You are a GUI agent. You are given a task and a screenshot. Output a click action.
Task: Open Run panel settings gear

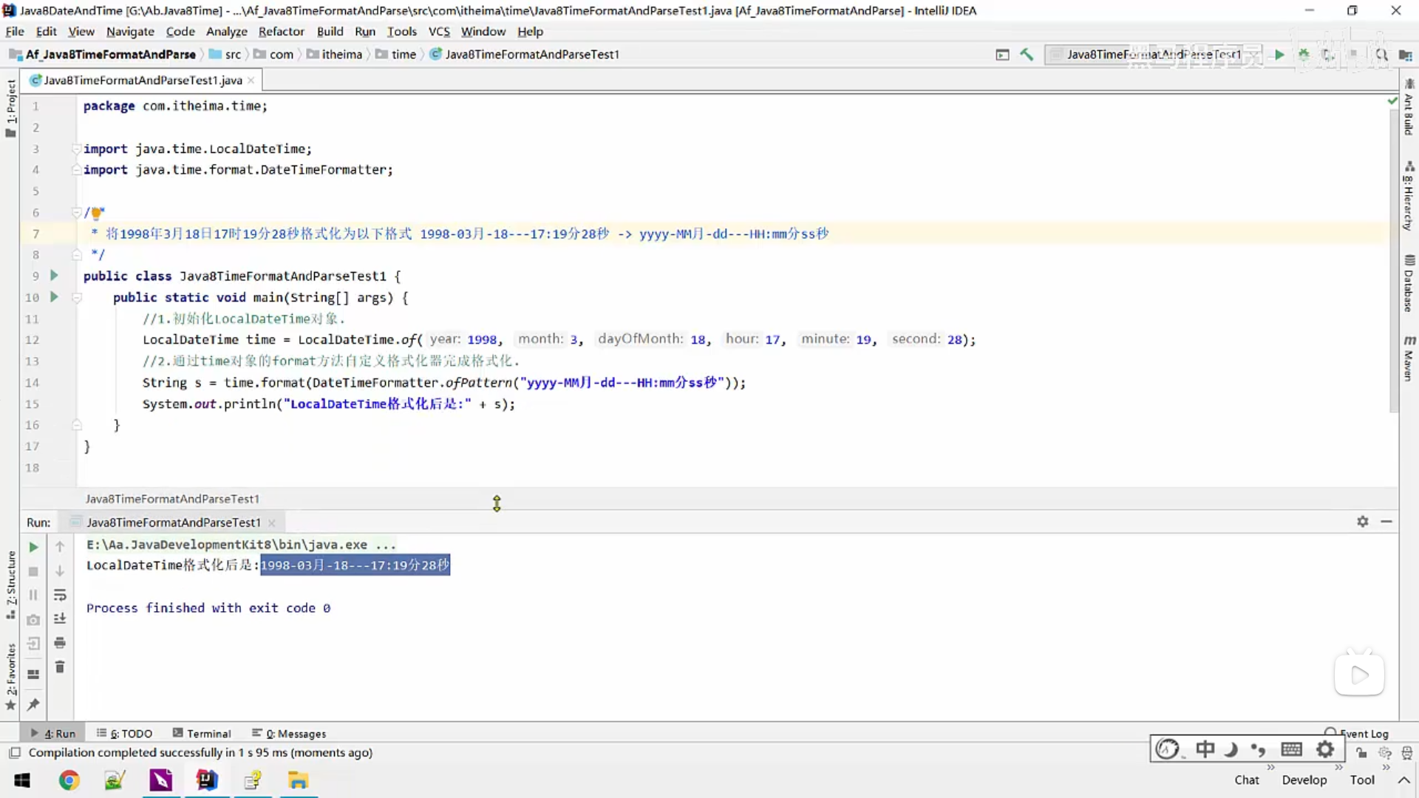pos(1362,522)
